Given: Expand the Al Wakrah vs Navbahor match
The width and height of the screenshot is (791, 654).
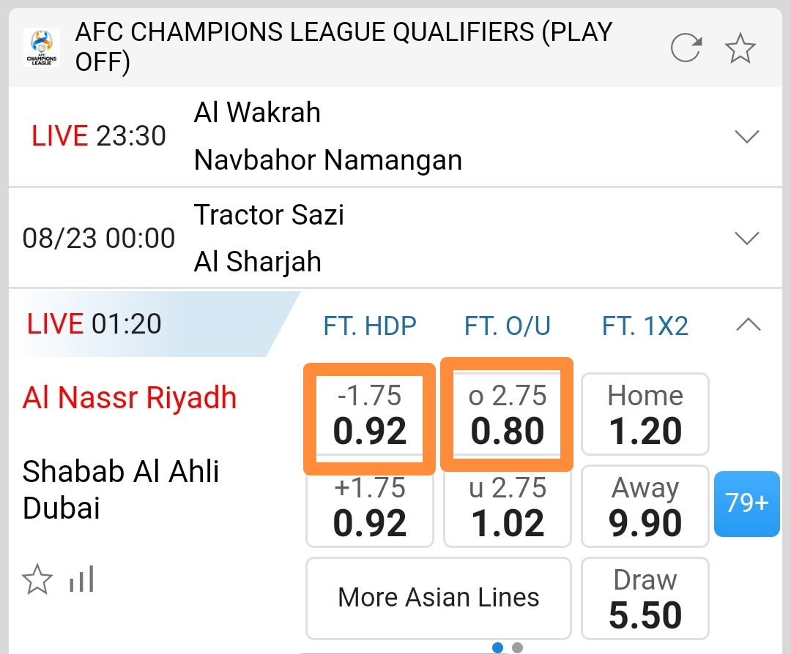Looking at the screenshot, I should (746, 136).
